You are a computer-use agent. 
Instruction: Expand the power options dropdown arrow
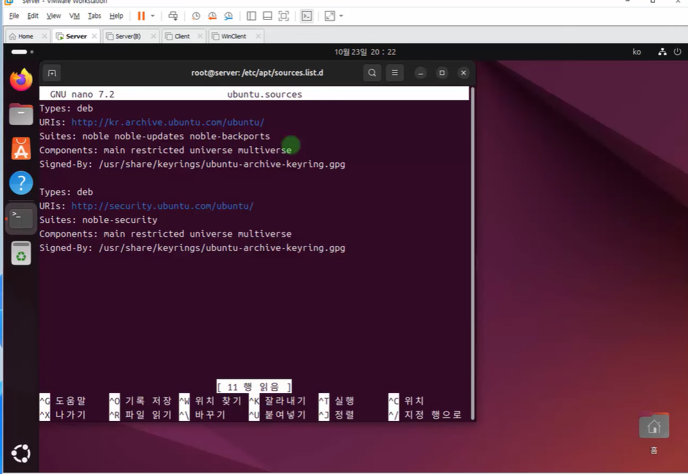coord(152,16)
